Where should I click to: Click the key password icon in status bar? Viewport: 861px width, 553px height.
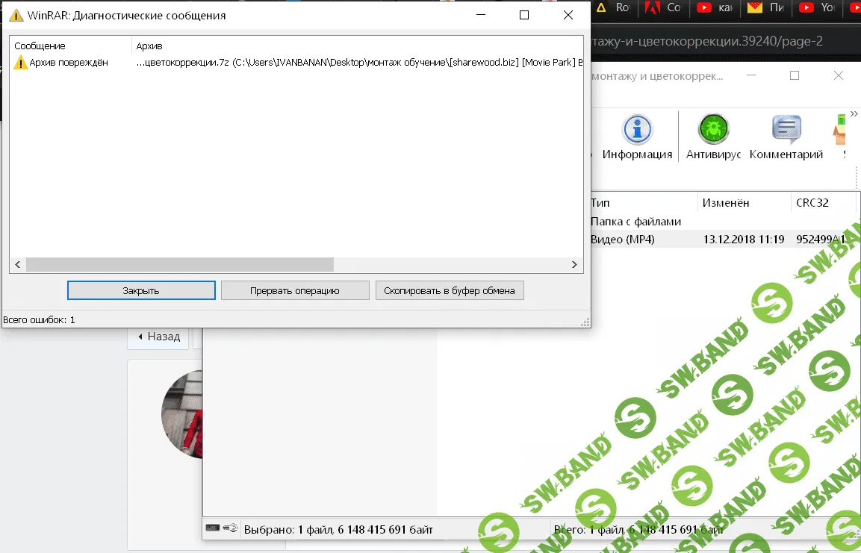pos(230,528)
